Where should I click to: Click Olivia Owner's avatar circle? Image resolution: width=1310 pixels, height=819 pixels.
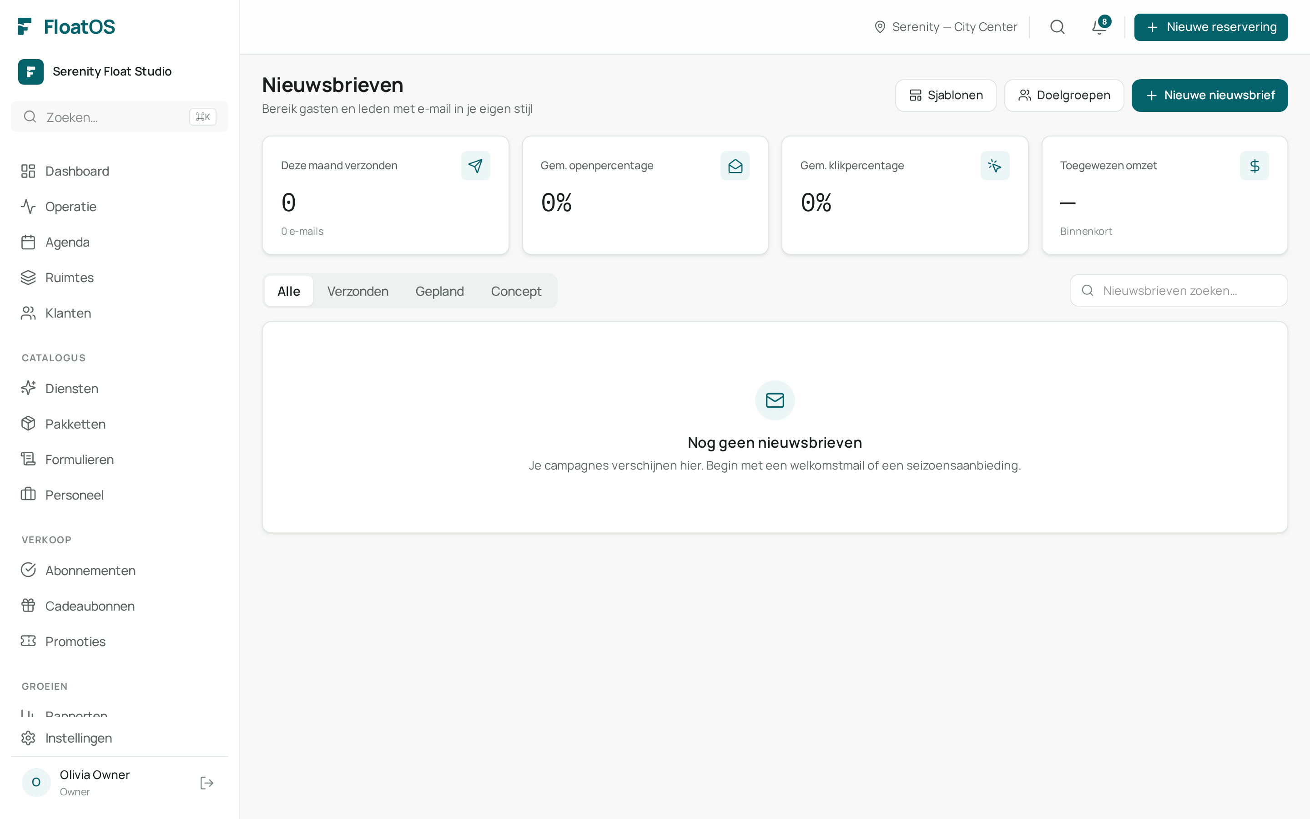pos(36,783)
